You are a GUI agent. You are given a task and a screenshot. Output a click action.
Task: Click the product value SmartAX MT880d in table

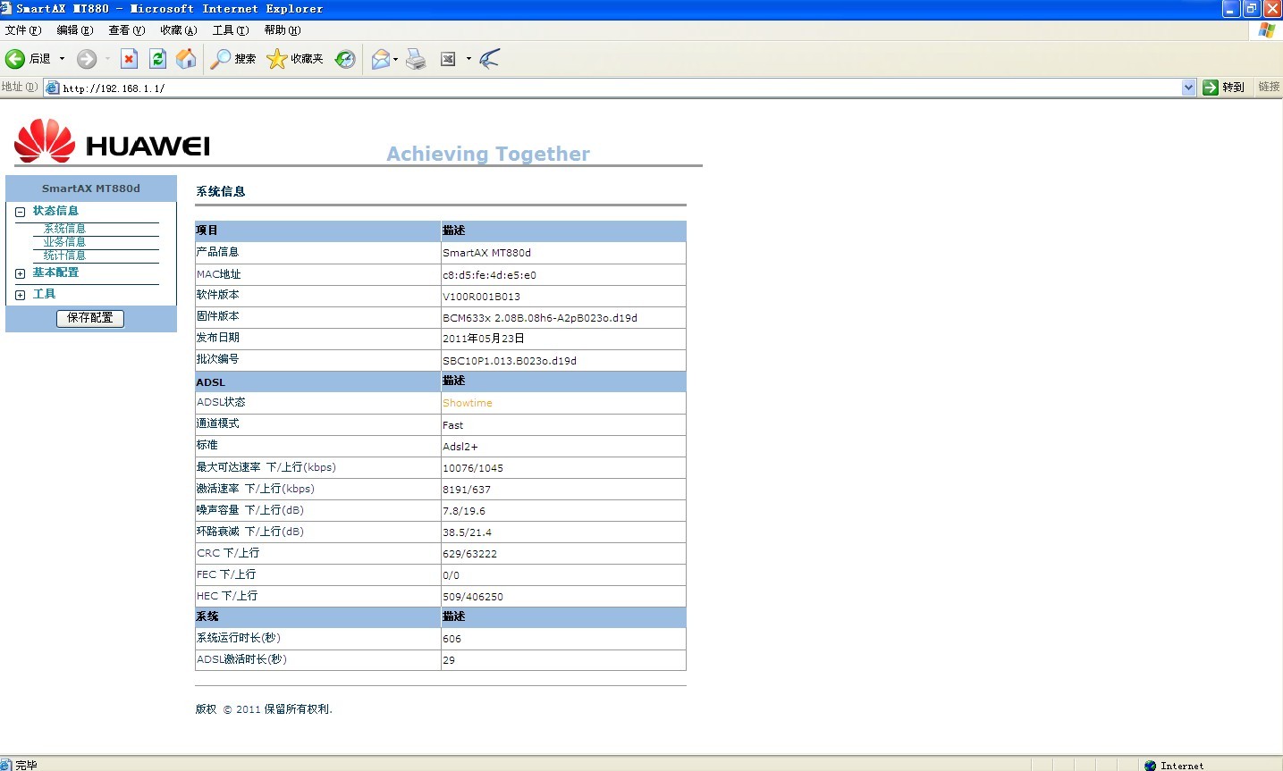click(487, 253)
